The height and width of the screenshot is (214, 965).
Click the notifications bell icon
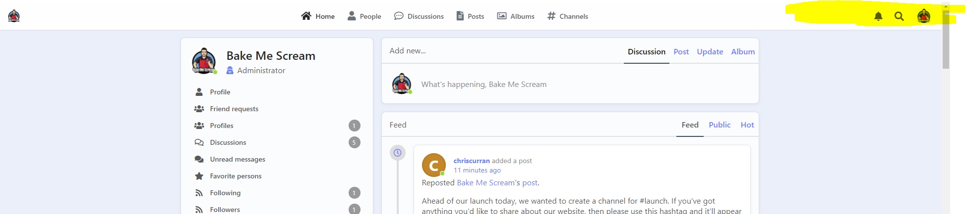878,16
